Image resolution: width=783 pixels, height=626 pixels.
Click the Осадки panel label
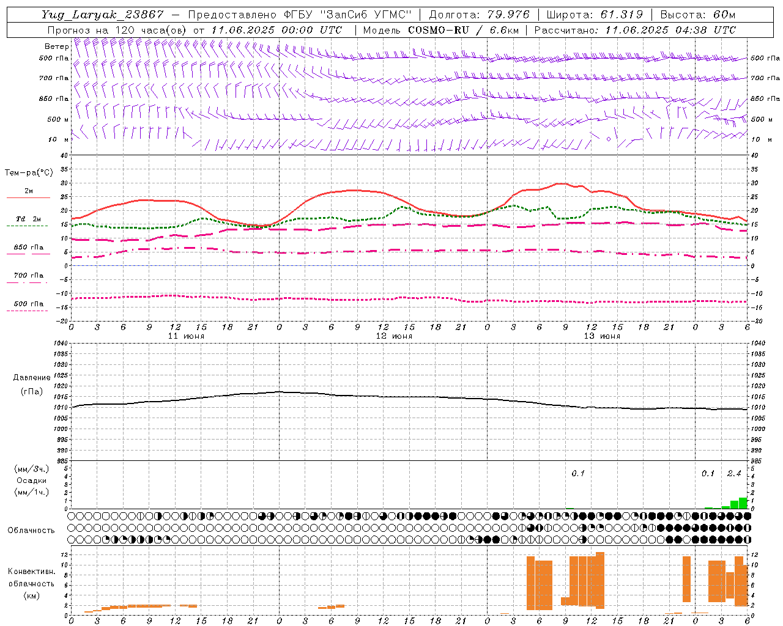click(x=32, y=481)
